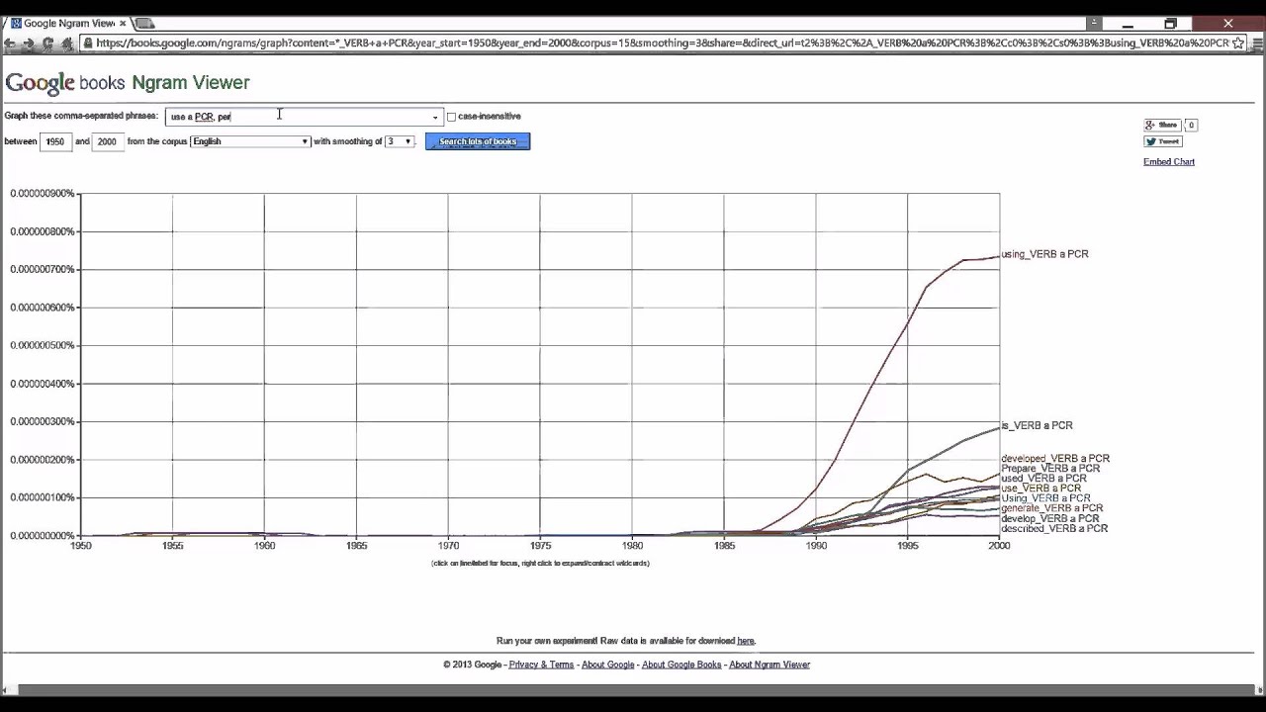Focus the used_VERB a PCR label
This screenshot has width=1266, height=712.
(x=1043, y=479)
